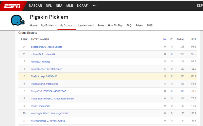Click the RANK column header

pyautogui.click(x=24, y=39)
